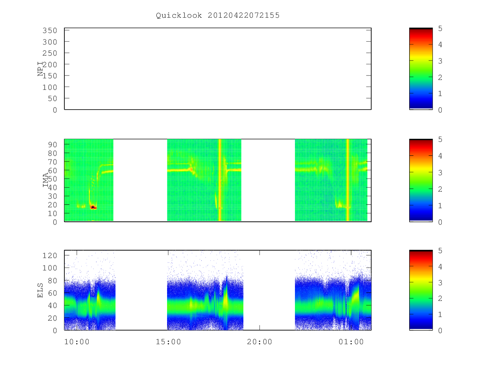This screenshot has height=371, width=495.
Task: Click the 01:00 time axis label
Action: pyautogui.click(x=351, y=342)
